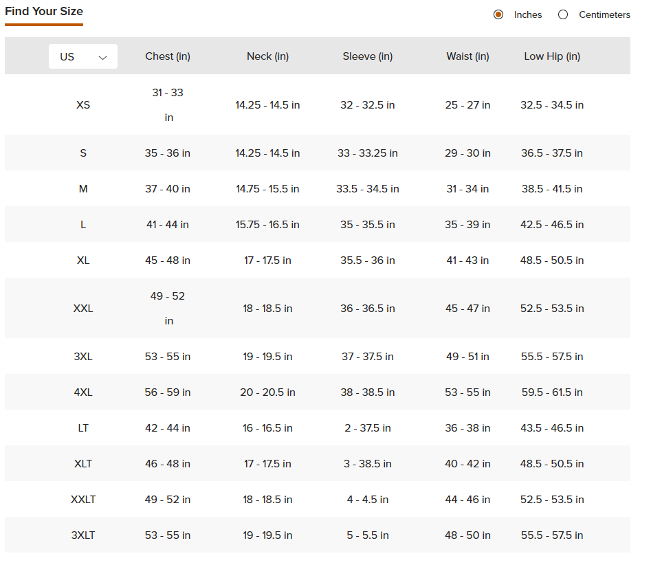Click M waist value 31 - 34 in

click(x=467, y=188)
